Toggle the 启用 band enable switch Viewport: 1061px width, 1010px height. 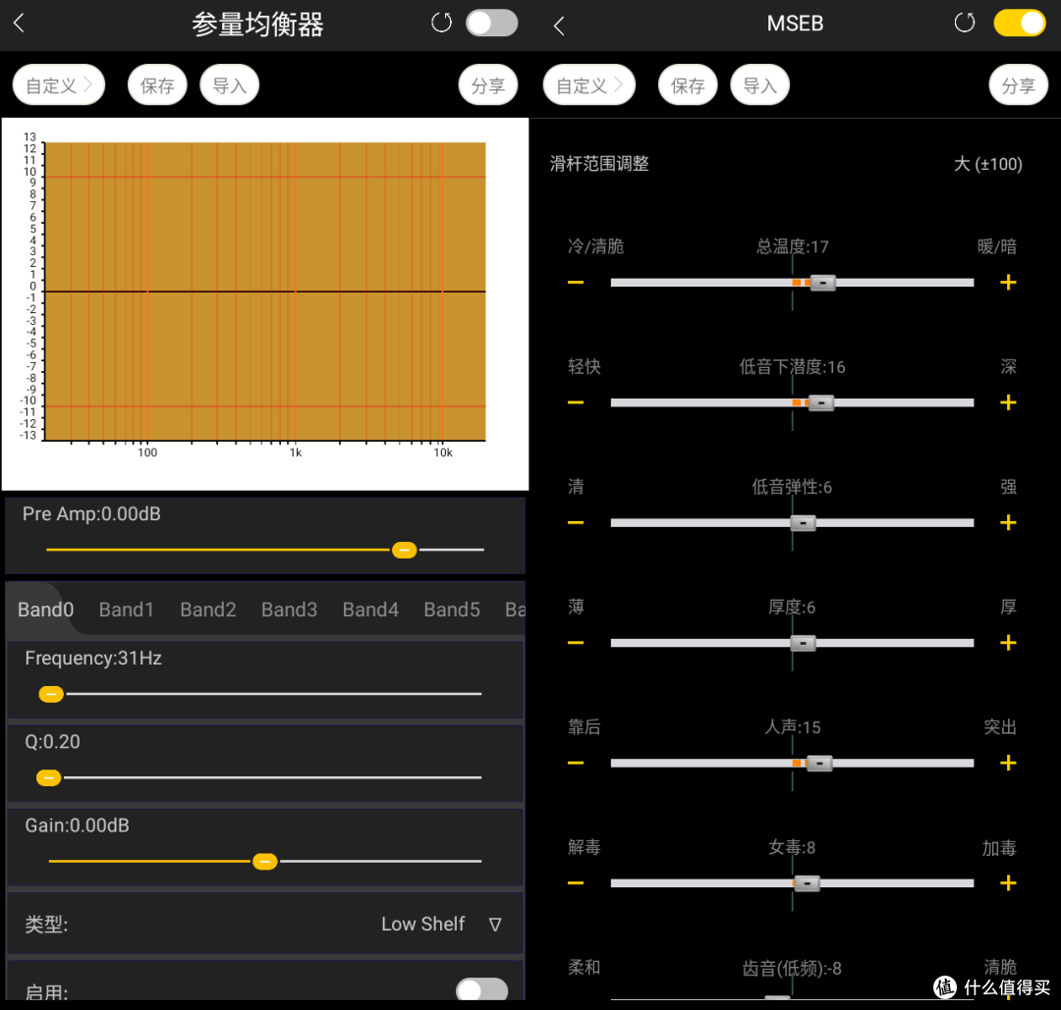tap(481, 989)
